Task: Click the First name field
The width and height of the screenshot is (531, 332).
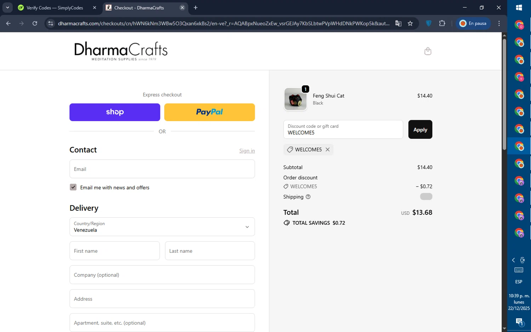Action: coord(115,251)
